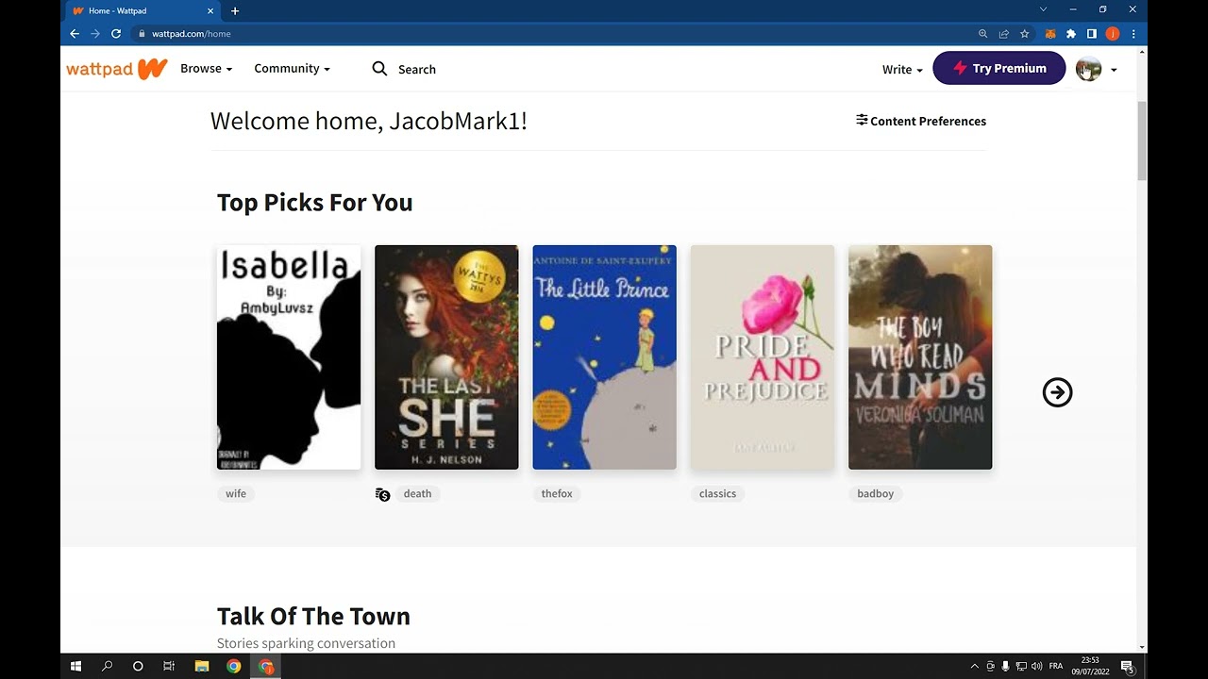Screen dimensions: 1208x679
Task: Expand the profile menu caret
Action: pyautogui.click(x=1114, y=70)
